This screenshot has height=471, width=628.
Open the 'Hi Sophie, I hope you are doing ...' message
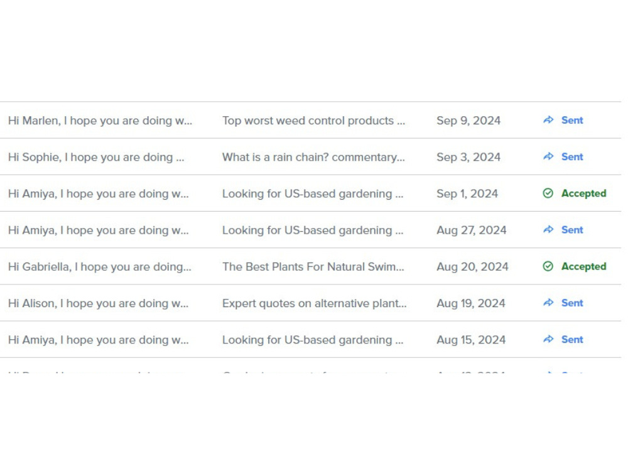point(96,157)
